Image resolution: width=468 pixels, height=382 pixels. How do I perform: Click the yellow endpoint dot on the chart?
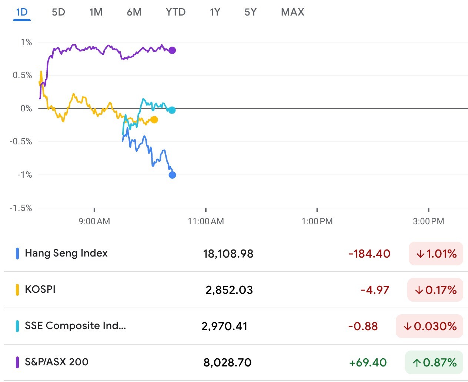(154, 120)
